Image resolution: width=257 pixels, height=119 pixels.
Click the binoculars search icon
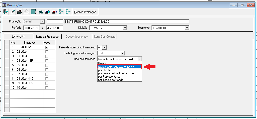(x=41, y=12)
